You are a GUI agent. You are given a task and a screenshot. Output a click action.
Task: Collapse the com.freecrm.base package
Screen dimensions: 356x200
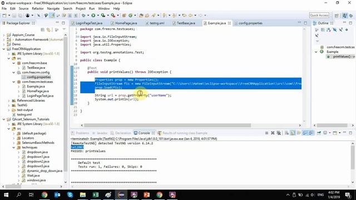click(14, 63)
